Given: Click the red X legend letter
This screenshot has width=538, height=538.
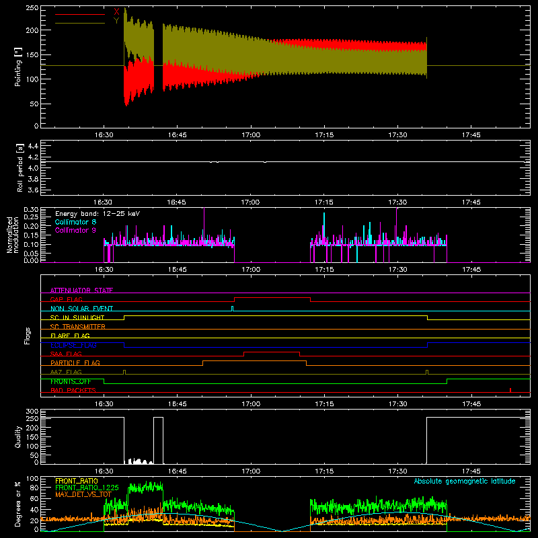Looking at the screenshot, I should (x=116, y=11).
